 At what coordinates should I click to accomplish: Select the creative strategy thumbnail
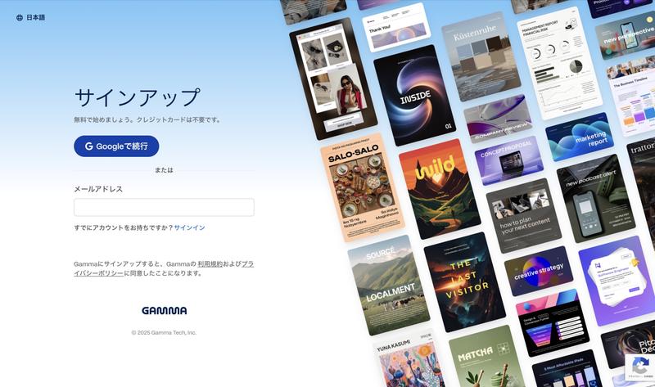click(539, 271)
